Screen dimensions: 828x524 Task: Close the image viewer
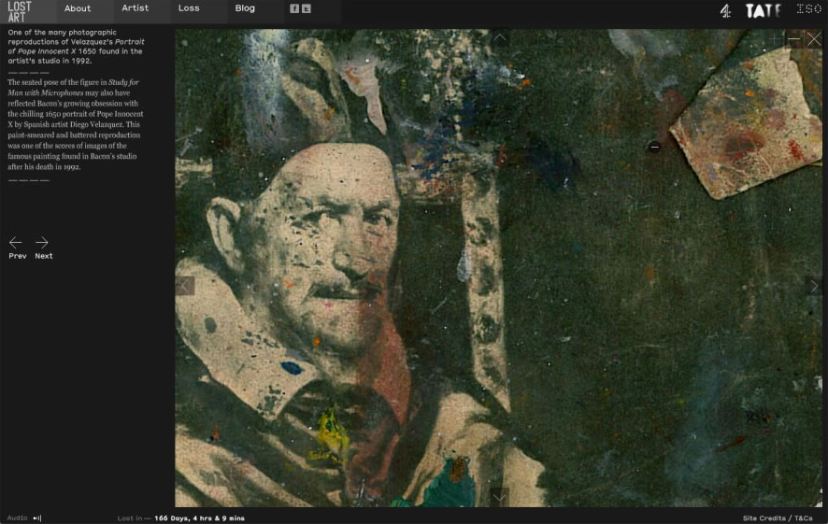(814, 39)
